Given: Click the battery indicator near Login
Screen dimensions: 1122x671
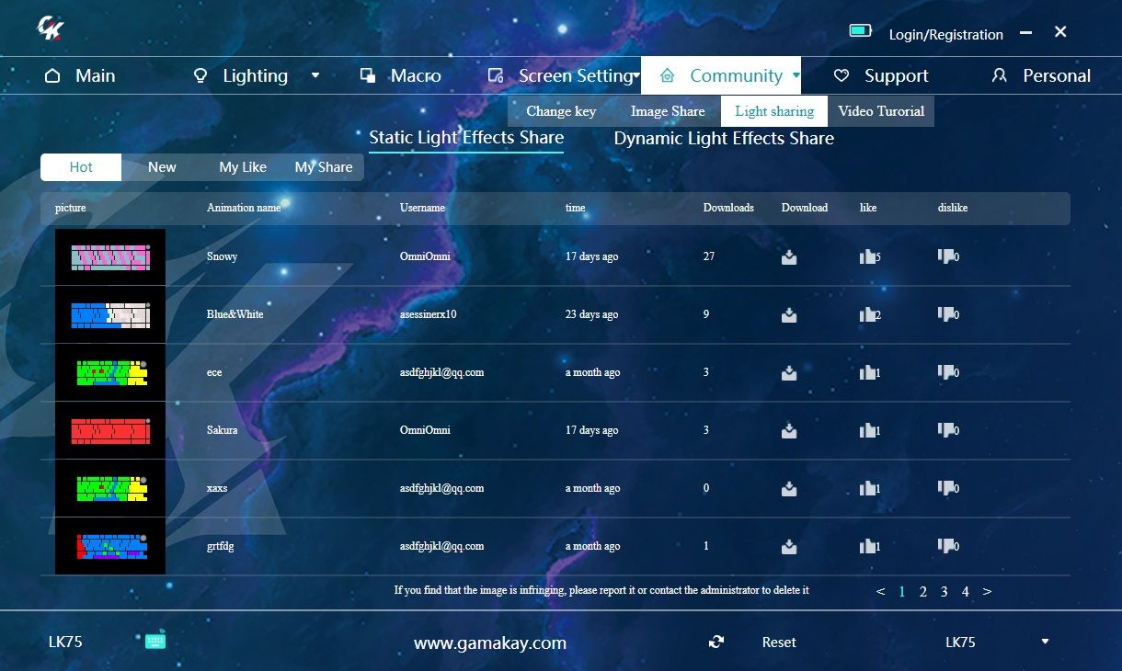Looking at the screenshot, I should click(x=860, y=29).
